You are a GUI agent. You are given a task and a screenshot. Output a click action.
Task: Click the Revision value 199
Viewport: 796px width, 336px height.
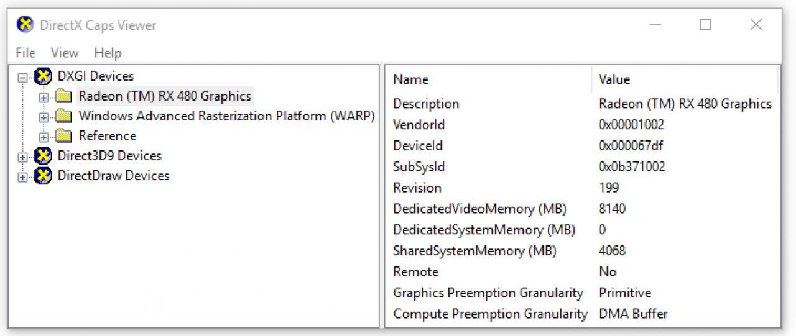[609, 188]
